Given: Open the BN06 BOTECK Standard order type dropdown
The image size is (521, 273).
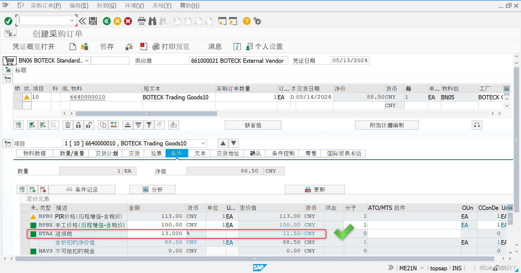Looking at the screenshot, I should pos(87,60).
